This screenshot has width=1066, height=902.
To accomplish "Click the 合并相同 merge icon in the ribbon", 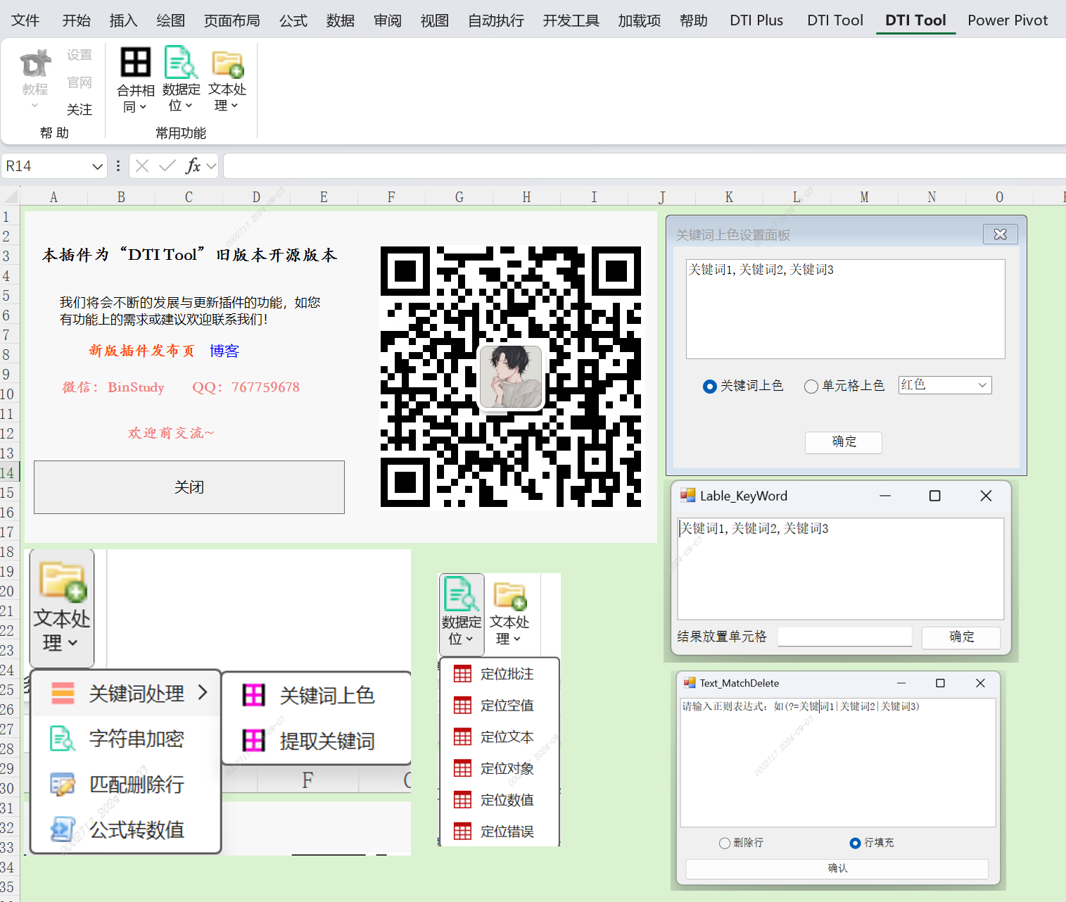I will point(136,62).
